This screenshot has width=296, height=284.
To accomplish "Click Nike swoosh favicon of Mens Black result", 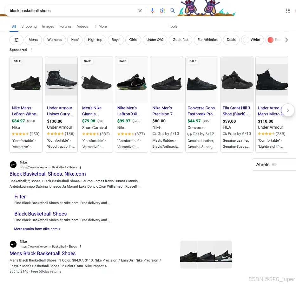I will [x=13, y=244].
